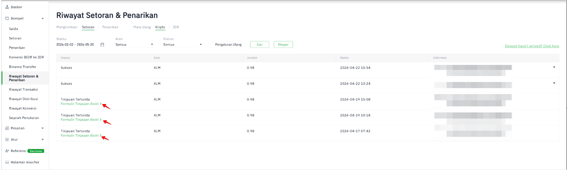Click the Waktu column header
567x171 pixels.
coord(344,57)
